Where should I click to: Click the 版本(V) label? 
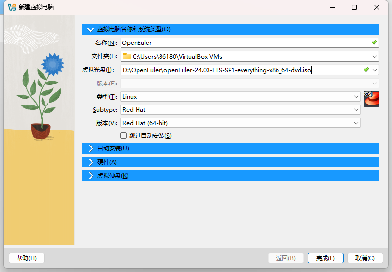point(107,123)
